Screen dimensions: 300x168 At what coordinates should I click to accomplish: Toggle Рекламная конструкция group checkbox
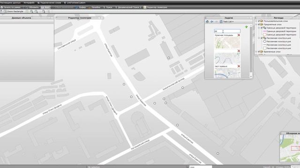click(x=262, y=38)
